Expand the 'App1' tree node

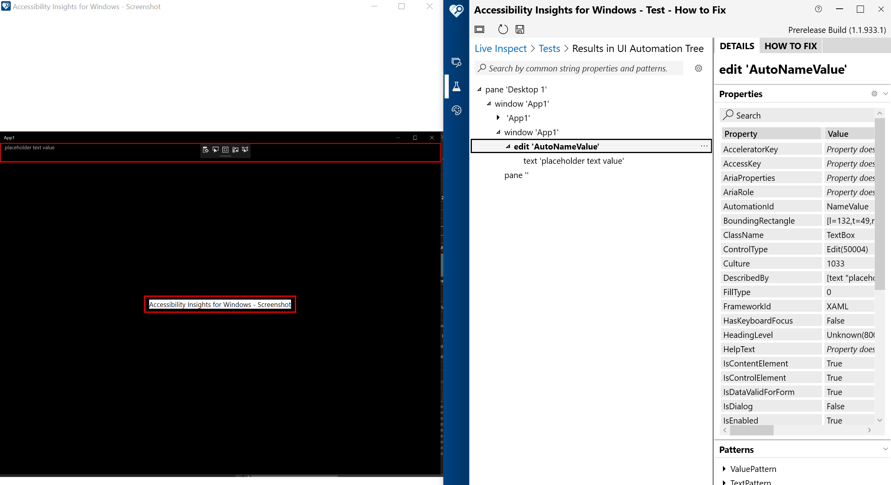point(498,117)
